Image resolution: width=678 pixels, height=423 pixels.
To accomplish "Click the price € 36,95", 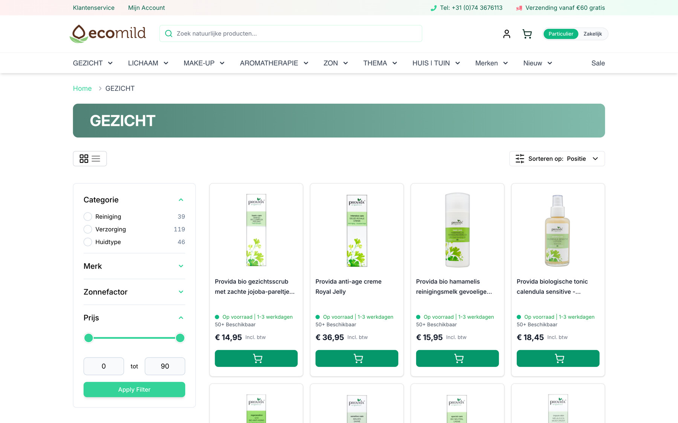I will pyautogui.click(x=330, y=337).
